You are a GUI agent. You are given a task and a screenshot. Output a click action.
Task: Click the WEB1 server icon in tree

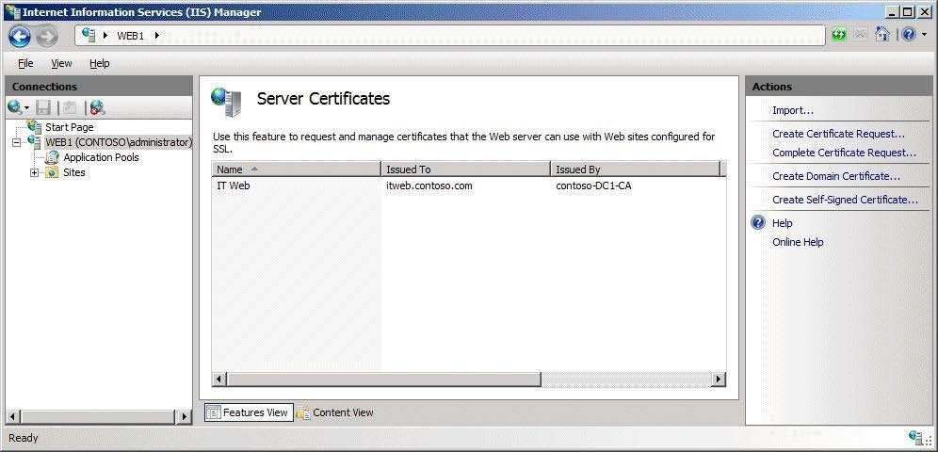35,141
